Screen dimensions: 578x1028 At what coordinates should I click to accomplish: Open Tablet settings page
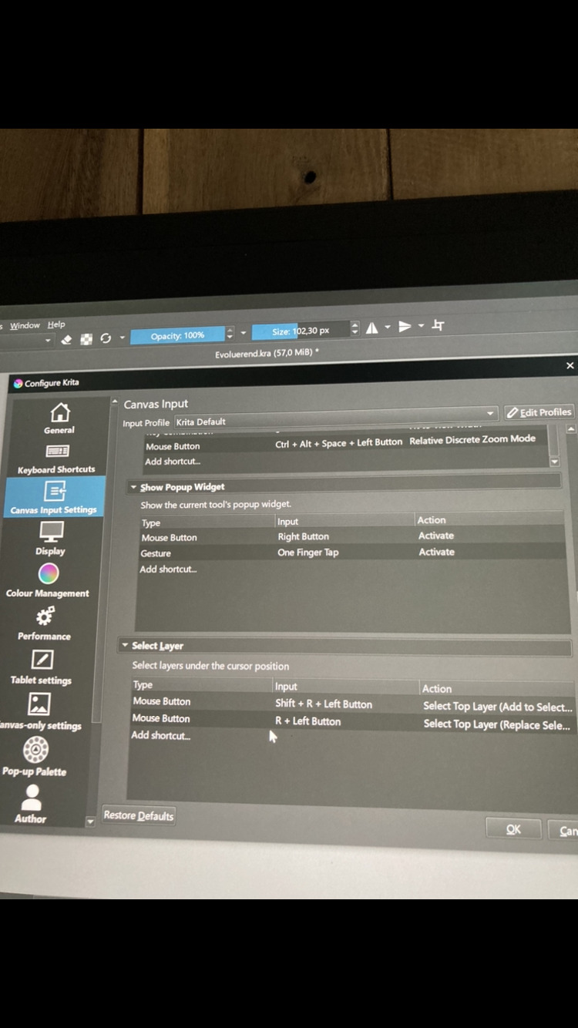(x=41, y=667)
